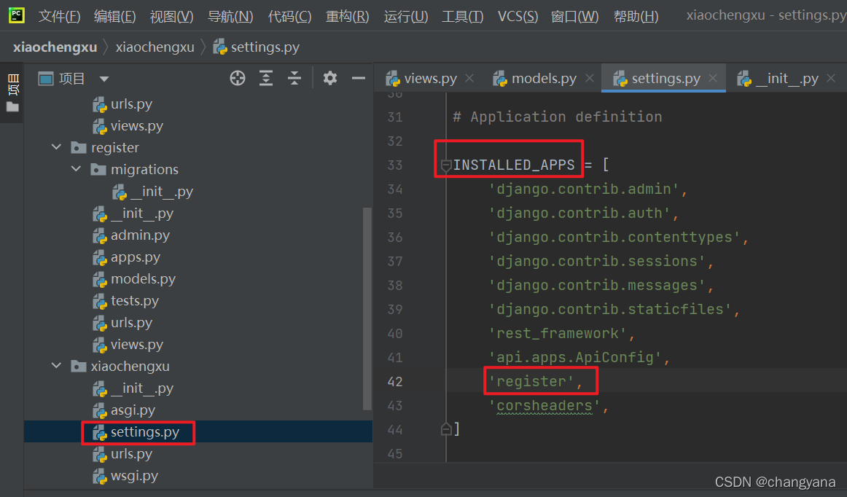The height and width of the screenshot is (497, 847).
Task: Close the settings.py tab
Action: pos(712,78)
